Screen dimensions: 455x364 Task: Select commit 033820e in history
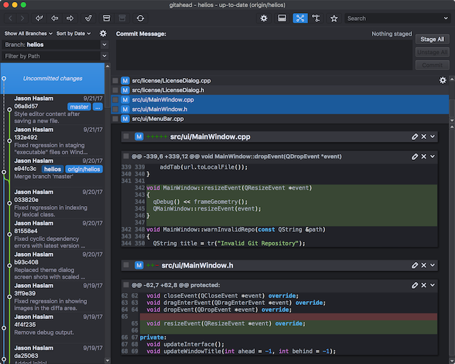point(53,203)
